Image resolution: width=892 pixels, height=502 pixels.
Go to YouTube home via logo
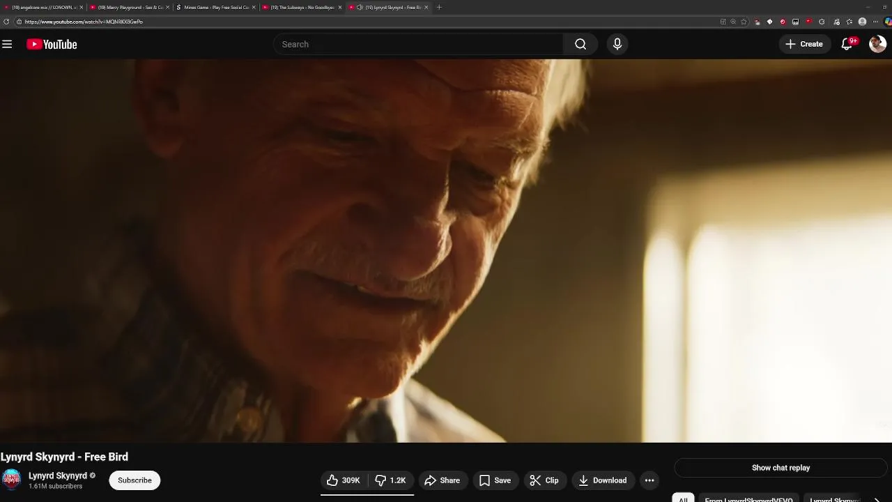click(52, 44)
